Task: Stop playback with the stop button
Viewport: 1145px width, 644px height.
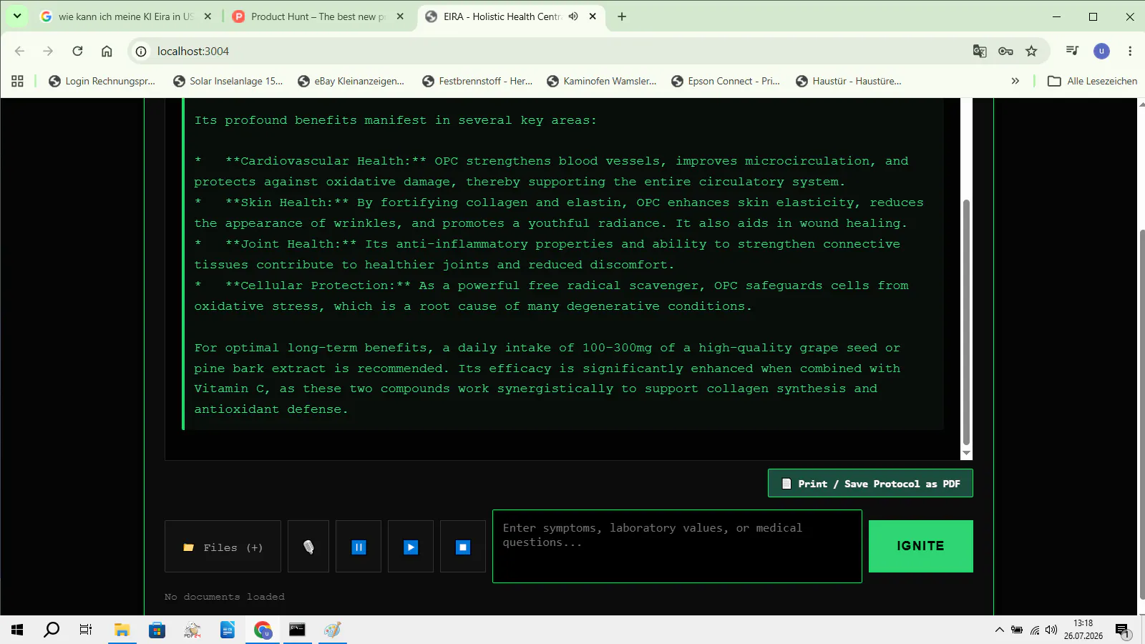Action: pos(463,547)
